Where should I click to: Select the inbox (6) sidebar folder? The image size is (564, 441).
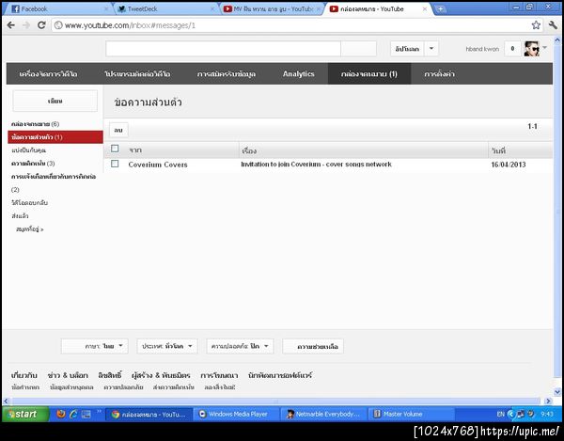[35, 124]
